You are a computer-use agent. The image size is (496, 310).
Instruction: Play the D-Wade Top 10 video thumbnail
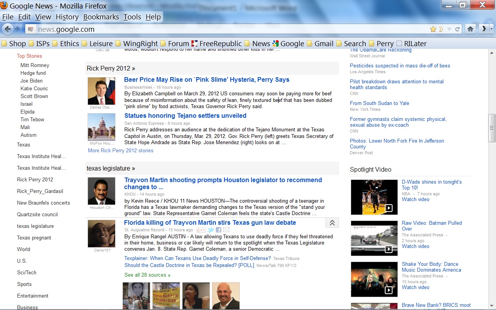click(x=374, y=197)
